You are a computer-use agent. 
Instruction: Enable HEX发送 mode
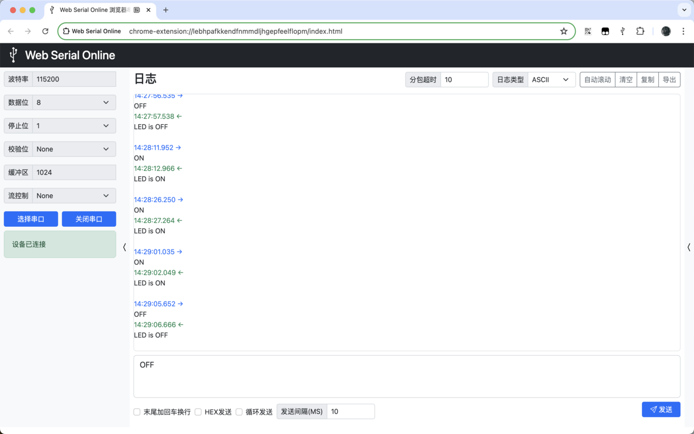(x=198, y=412)
